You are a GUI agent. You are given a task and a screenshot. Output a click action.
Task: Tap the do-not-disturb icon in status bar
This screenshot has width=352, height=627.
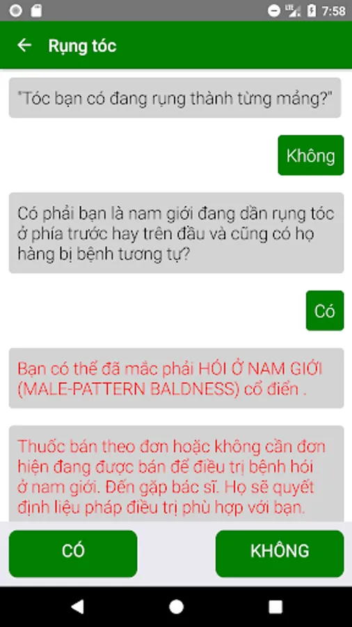tap(274, 10)
